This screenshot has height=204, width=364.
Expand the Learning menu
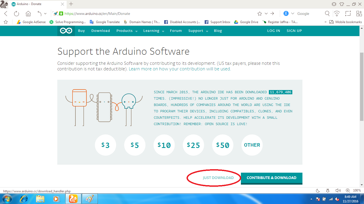152,31
